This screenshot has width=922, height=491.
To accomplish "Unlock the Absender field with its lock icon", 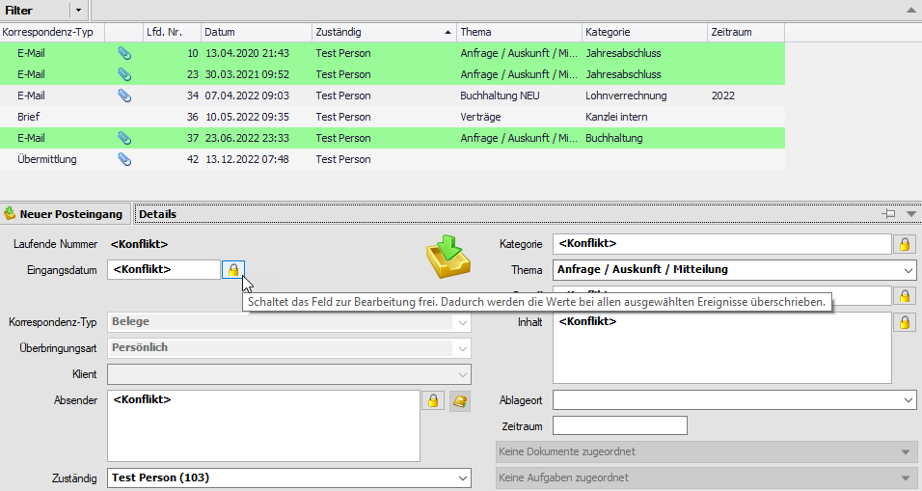I will click(x=433, y=400).
